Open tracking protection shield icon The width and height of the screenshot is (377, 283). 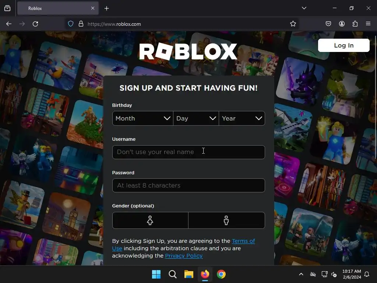(x=70, y=24)
